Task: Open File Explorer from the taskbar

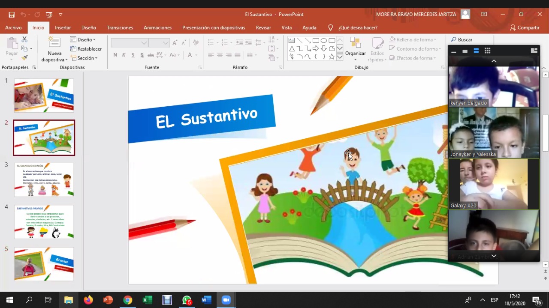Action: click(x=69, y=300)
